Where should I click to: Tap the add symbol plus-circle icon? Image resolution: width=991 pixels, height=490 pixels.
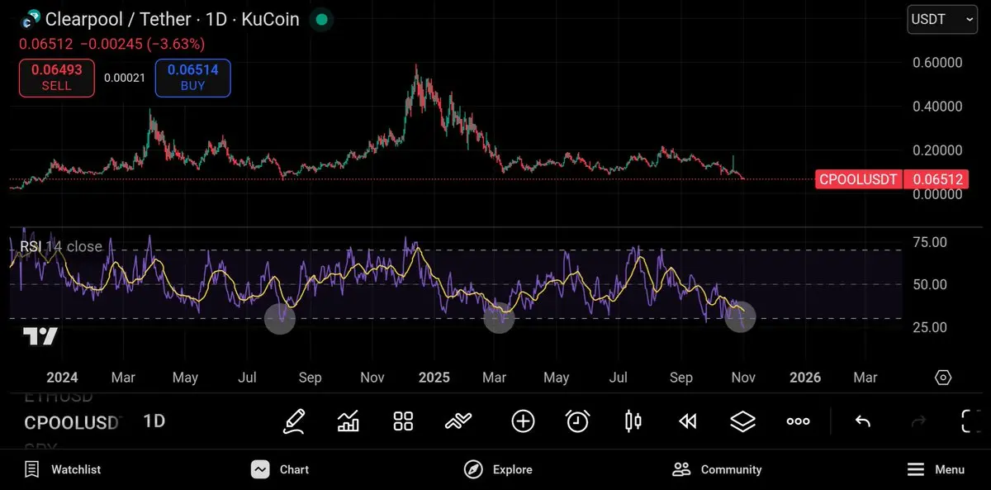(x=523, y=421)
